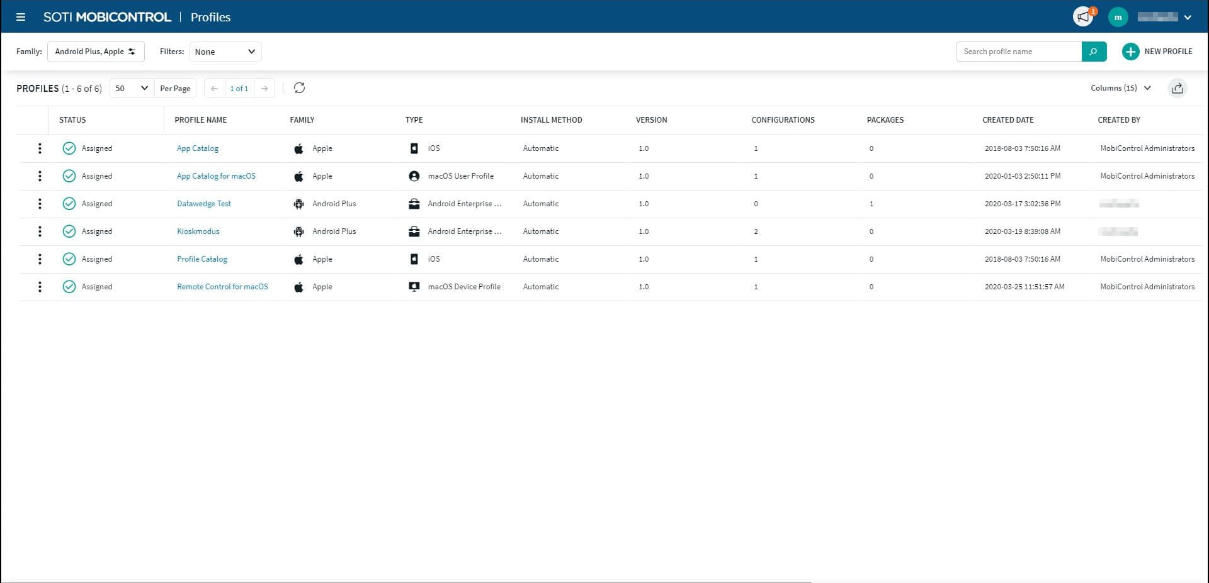Open the navigation hamburger menu
The height and width of the screenshot is (583, 1209).
[21, 16]
